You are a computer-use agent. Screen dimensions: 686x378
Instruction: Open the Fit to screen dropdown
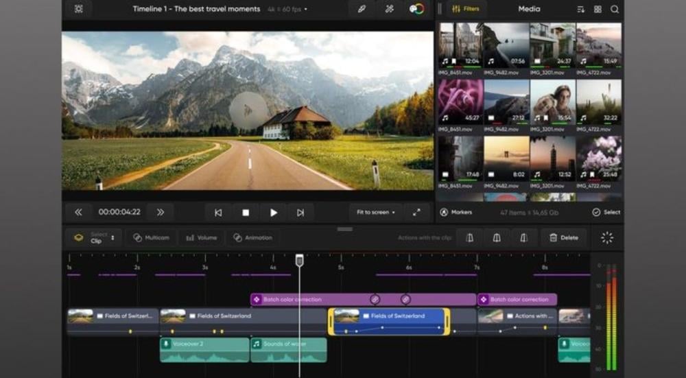pos(376,213)
